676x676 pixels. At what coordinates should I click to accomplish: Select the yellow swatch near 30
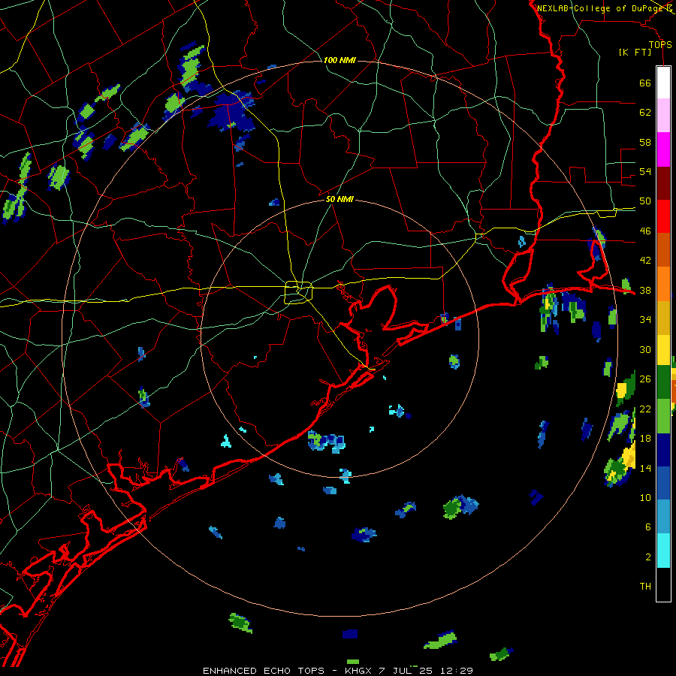pyautogui.click(x=663, y=349)
